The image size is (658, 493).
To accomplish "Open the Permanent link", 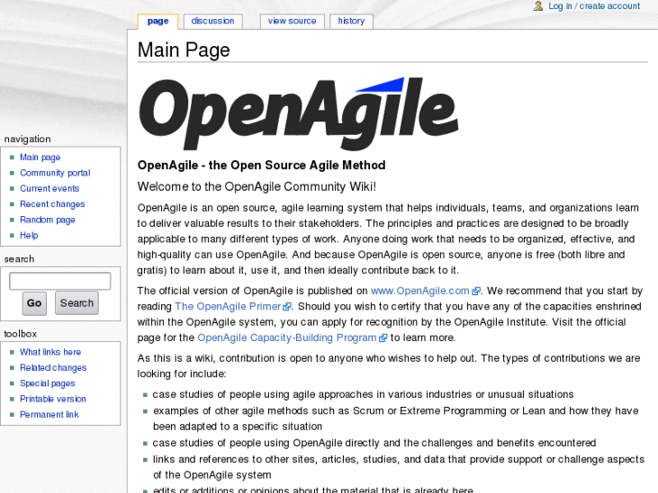I will [50, 414].
